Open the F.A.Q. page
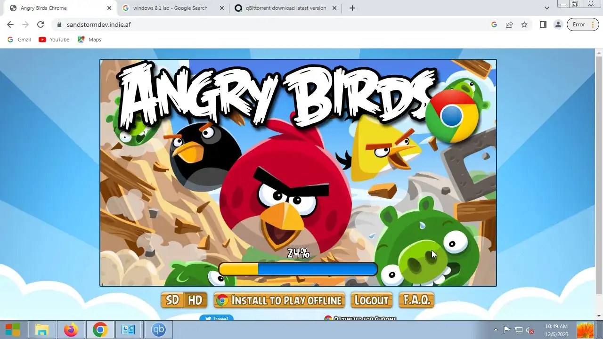603x339 pixels. point(416,300)
